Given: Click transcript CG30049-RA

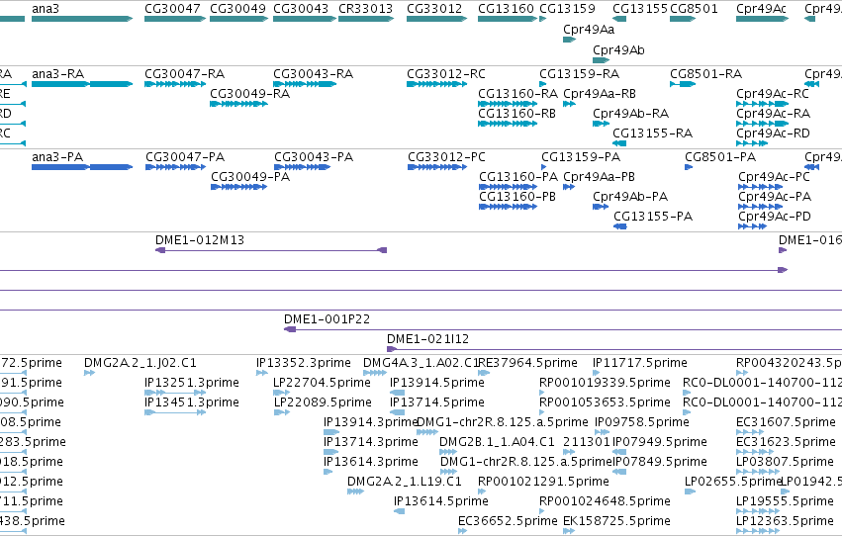Looking at the screenshot, I should 239,104.
